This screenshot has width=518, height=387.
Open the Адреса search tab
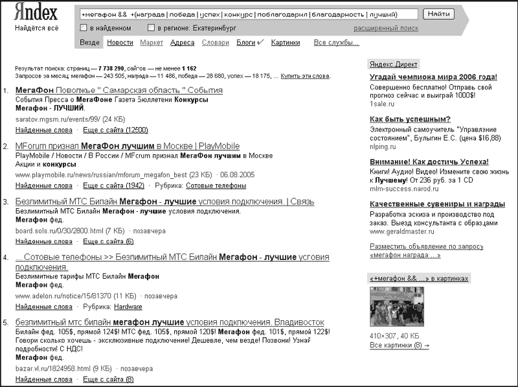(x=183, y=43)
